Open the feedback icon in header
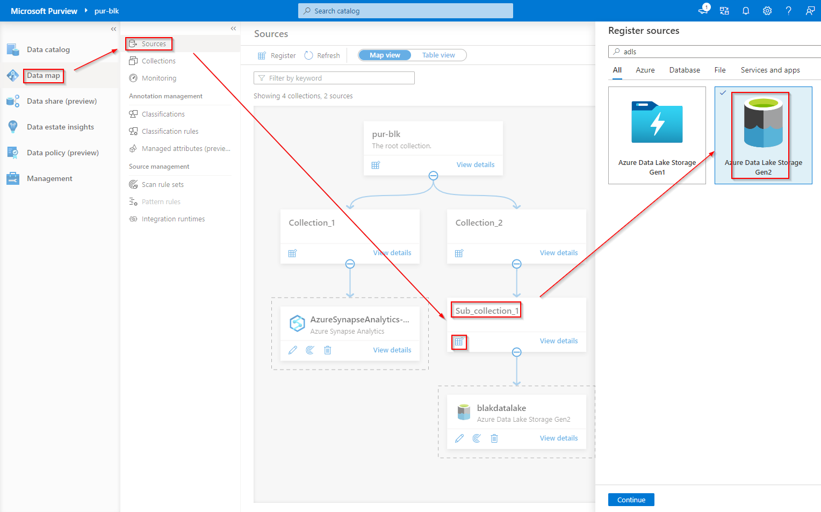The width and height of the screenshot is (821, 512). pos(810,11)
